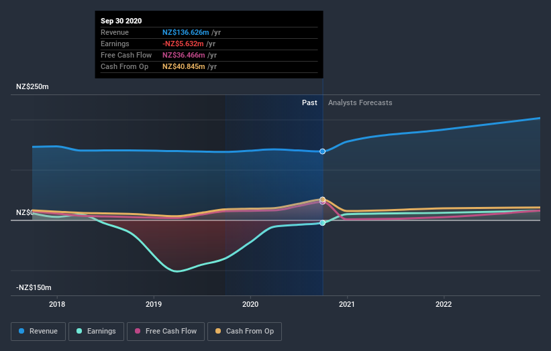Click the NZ$250m y-axis label
The image size is (551, 351).
pyautogui.click(x=32, y=86)
